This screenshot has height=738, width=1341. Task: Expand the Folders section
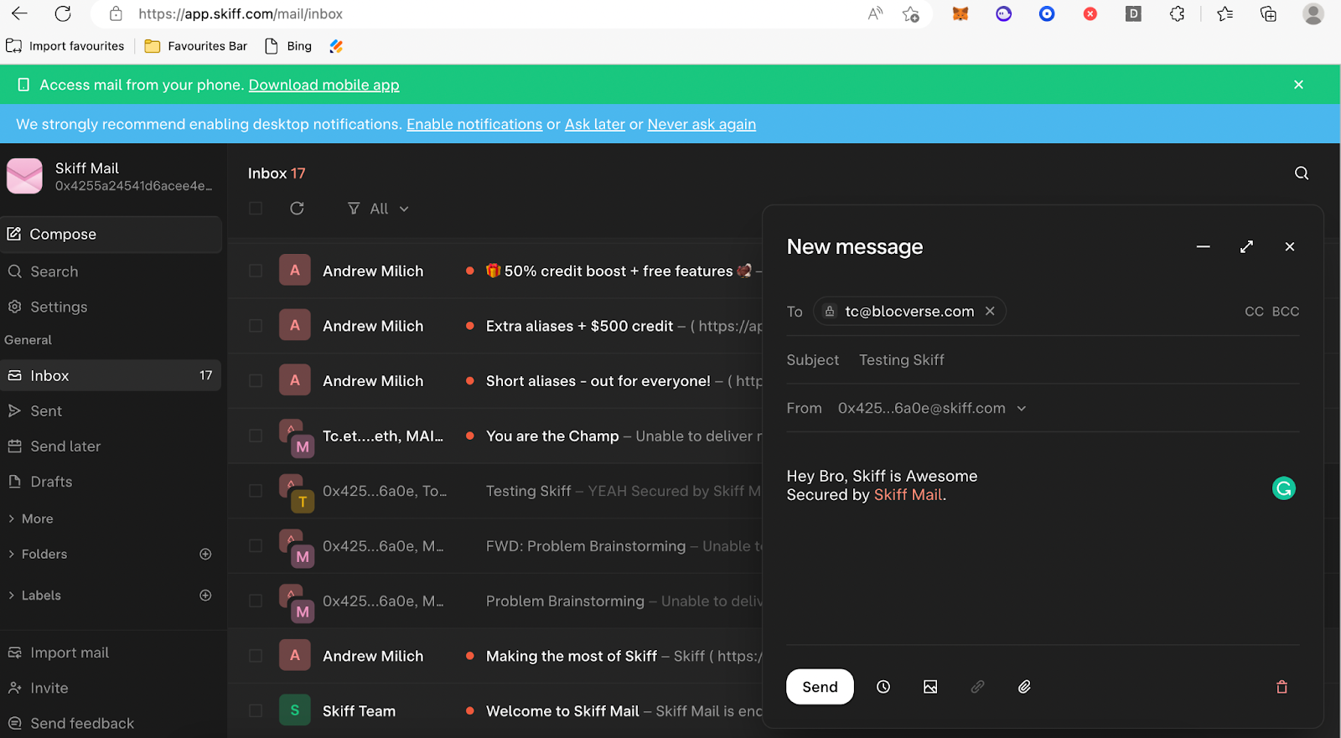pyautogui.click(x=38, y=554)
